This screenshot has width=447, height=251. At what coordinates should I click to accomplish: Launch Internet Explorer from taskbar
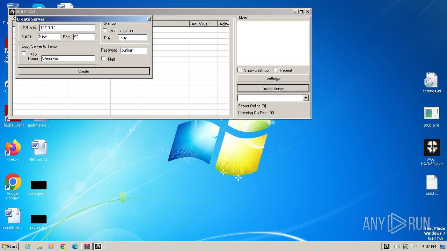pos(28,246)
